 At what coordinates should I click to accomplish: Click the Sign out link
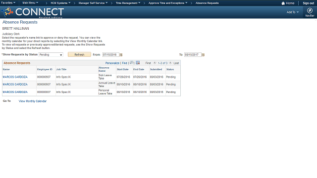click(308, 3)
